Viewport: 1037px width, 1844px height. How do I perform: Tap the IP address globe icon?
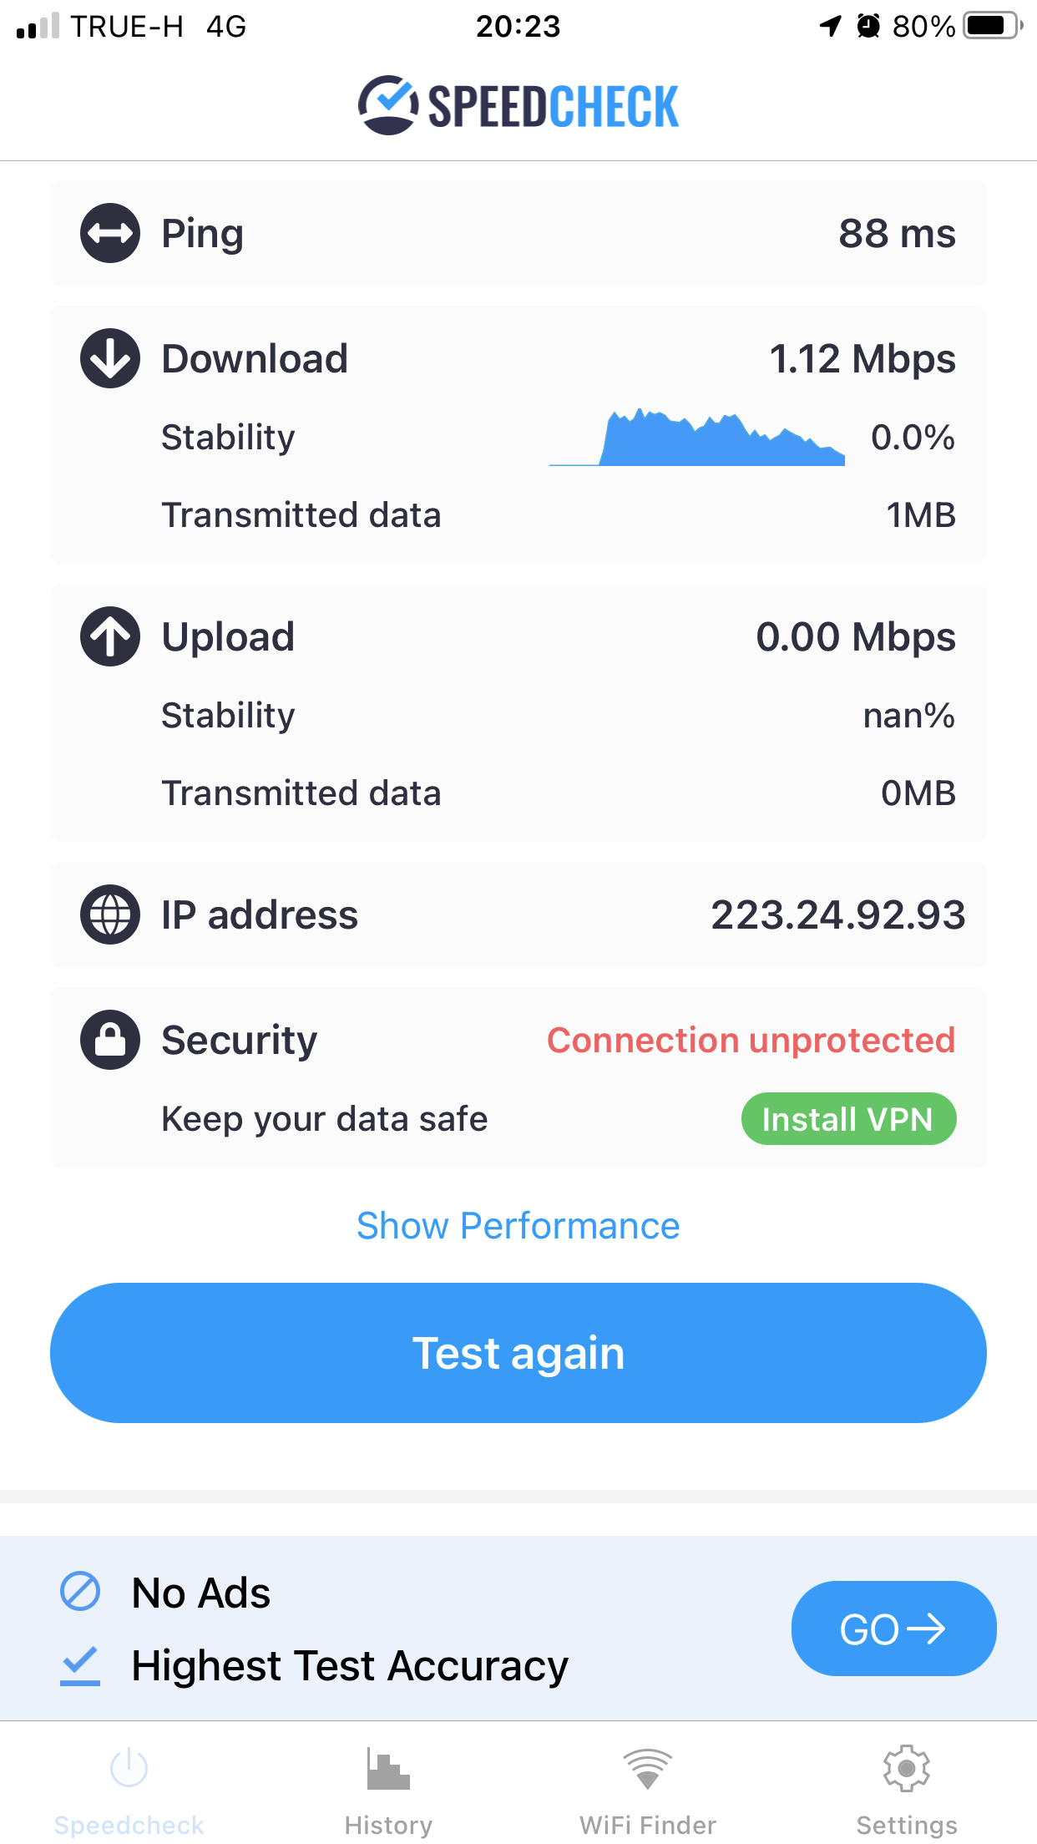click(109, 914)
